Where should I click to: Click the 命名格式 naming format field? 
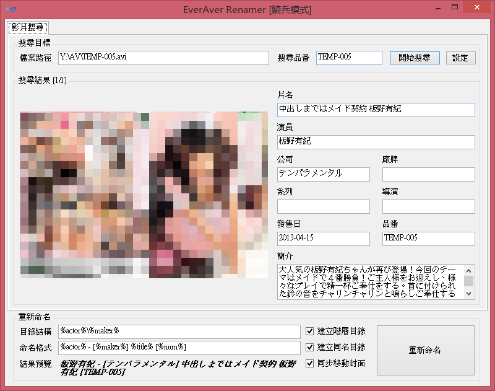pos(179,347)
